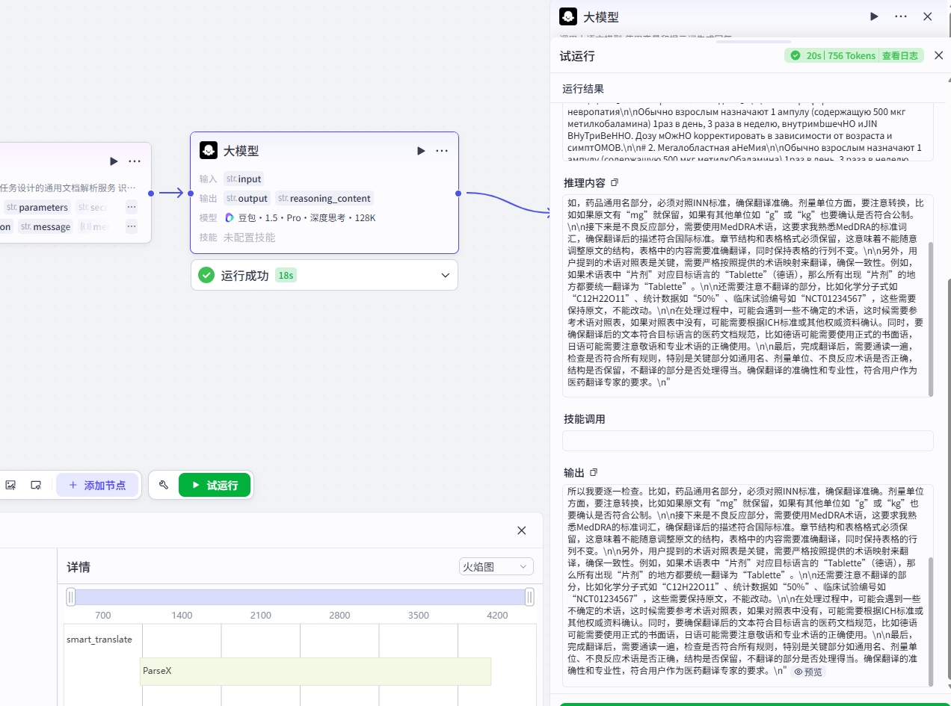951x706 pixels.
Task: Click the 大模型 node's output connector dot
Action: pos(458,193)
